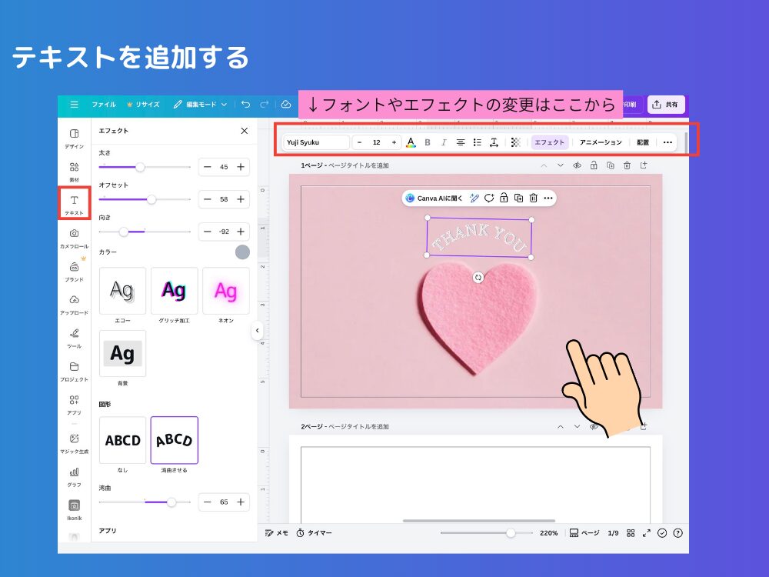The height and width of the screenshot is (577, 769).
Task: Toggle page 1 visibility with the eye icon
Action: (578, 165)
